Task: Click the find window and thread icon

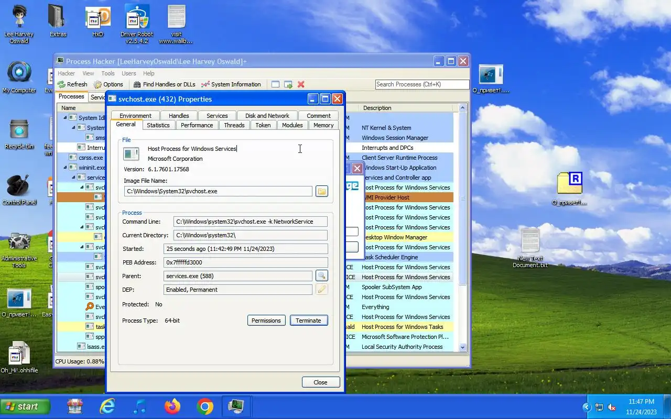Action: tap(288, 84)
